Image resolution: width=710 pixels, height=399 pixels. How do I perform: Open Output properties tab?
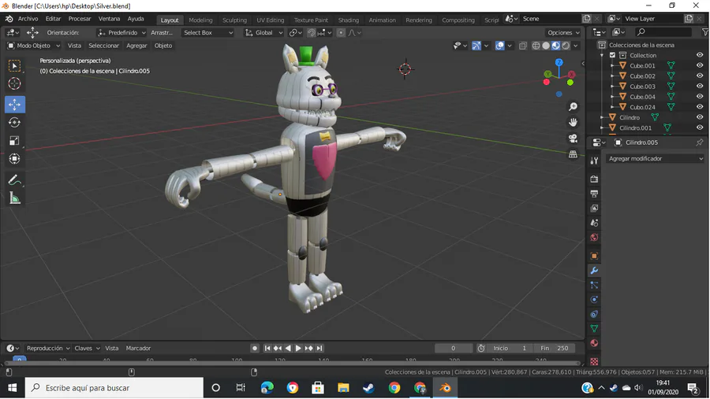[594, 194]
